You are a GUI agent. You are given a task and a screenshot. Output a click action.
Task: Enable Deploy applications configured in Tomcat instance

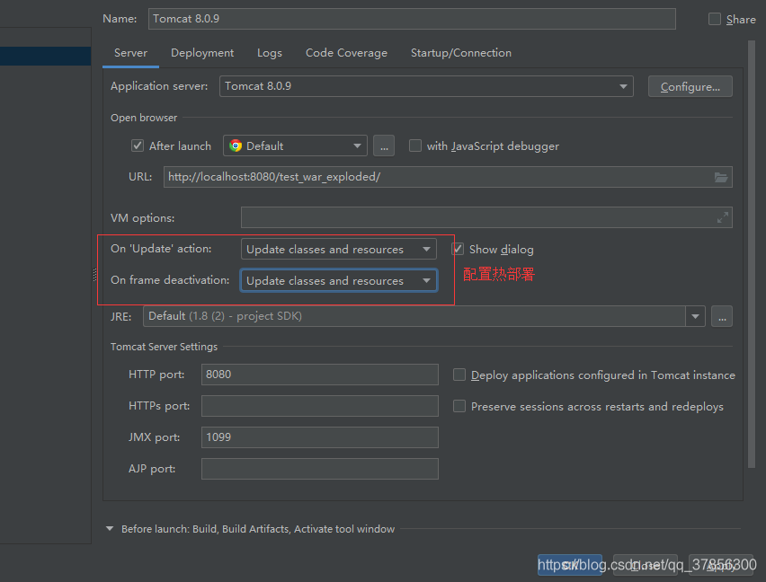pyautogui.click(x=459, y=375)
